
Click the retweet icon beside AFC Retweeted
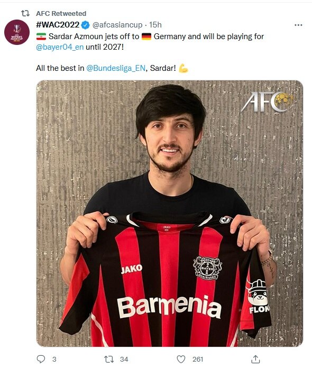coord(25,13)
